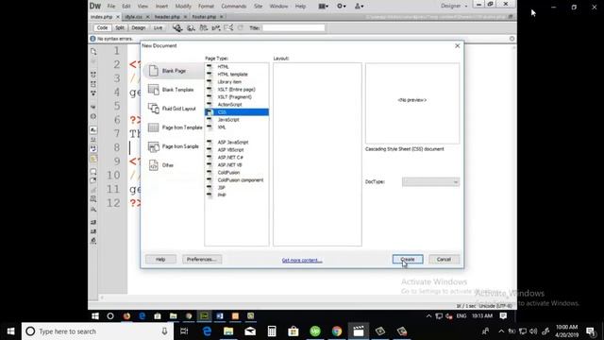Open the gear settings dropdown
Image resolution: width=604 pixels, height=340 pixels.
tap(342, 7)
